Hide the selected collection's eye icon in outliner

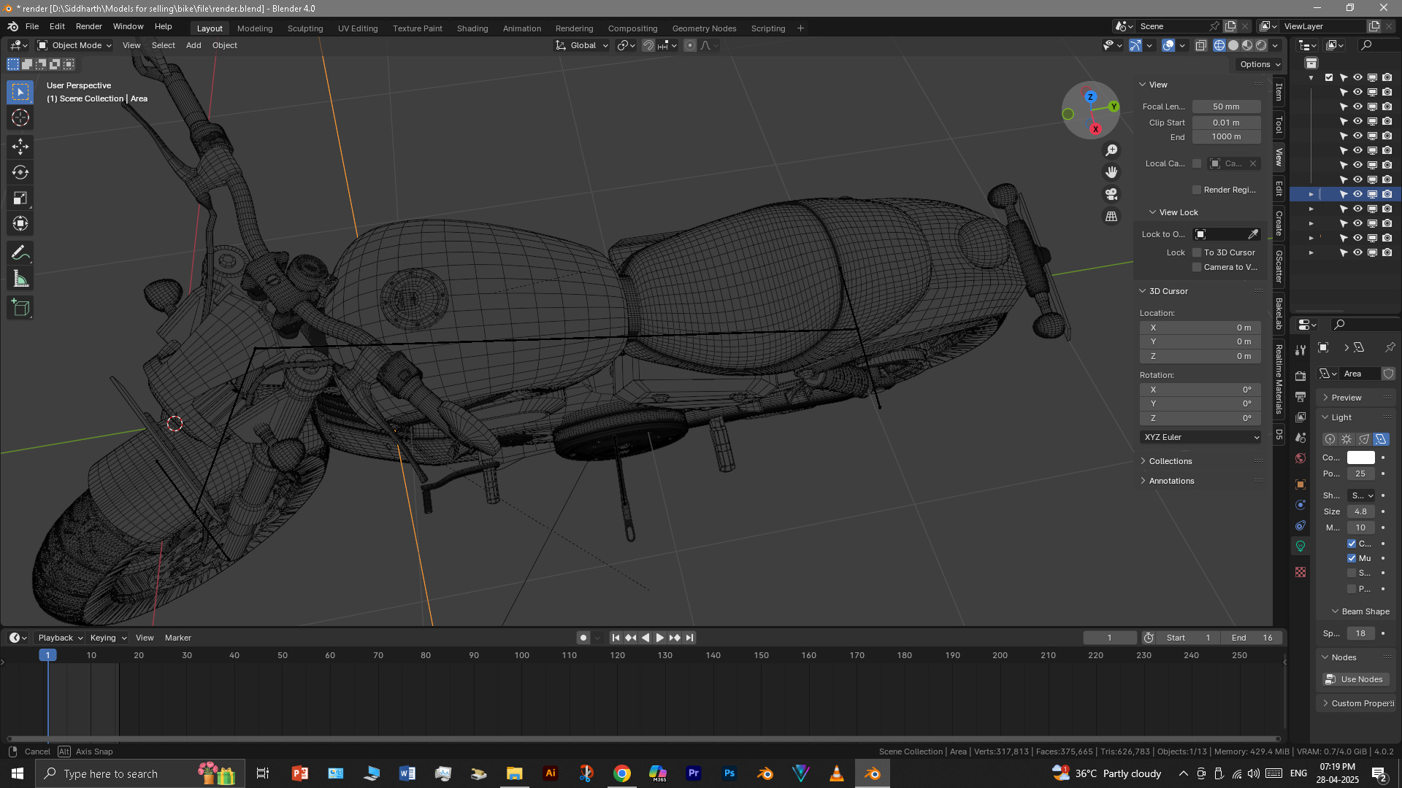tap(1357, 194)
